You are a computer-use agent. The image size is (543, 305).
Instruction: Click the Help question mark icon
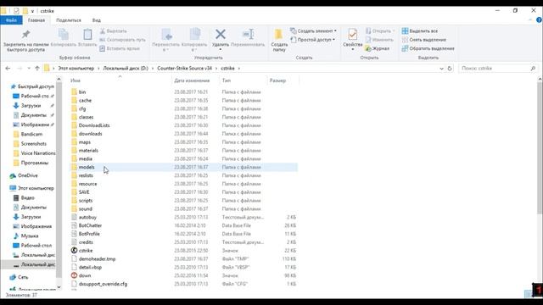[539, 20]
